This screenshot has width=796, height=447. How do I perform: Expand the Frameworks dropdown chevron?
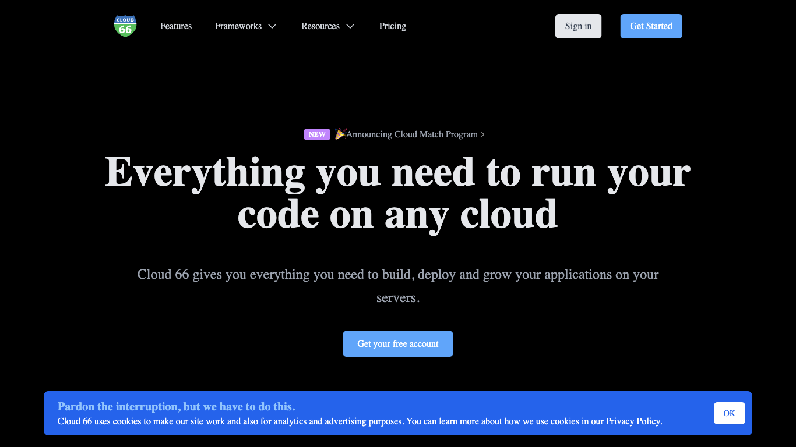click(272, 26)
